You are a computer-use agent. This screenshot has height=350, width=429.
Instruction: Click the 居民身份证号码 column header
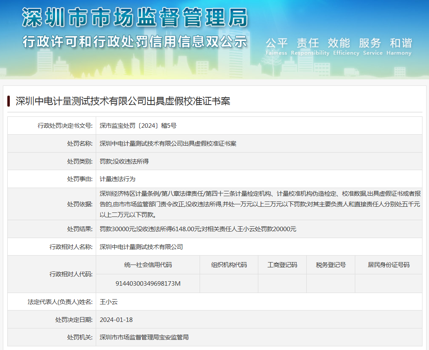coord(388,265)
